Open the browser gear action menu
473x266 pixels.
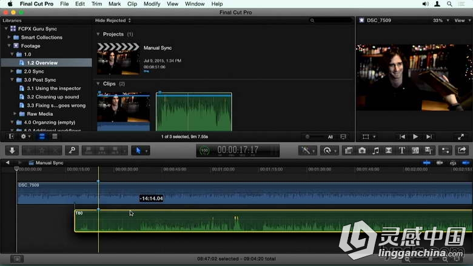click(25, 136)
